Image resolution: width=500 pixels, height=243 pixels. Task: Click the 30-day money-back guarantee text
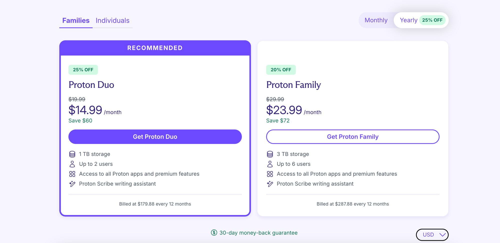[x=258, y=233]
